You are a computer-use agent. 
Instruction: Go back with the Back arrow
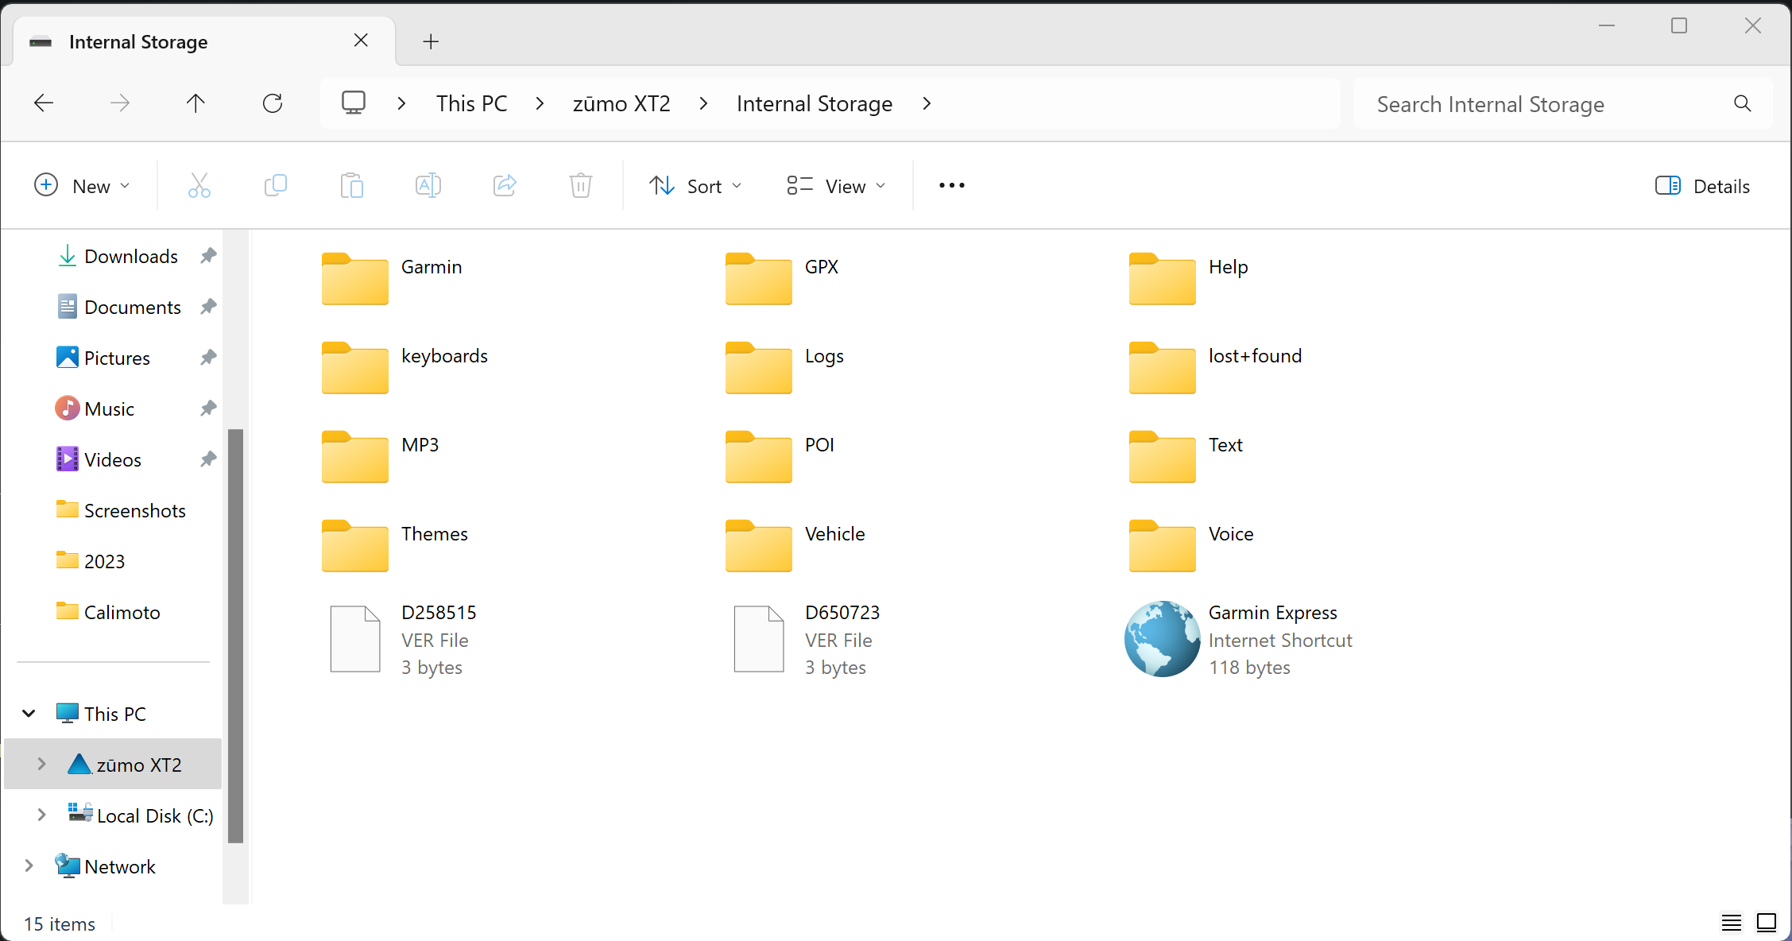(x=44, y=103)
